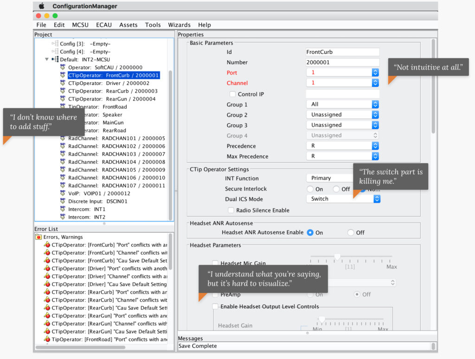
Task: Click the RADCHAN106 radio channel icon
Action: pyautogui.click(x=63, y=178)
